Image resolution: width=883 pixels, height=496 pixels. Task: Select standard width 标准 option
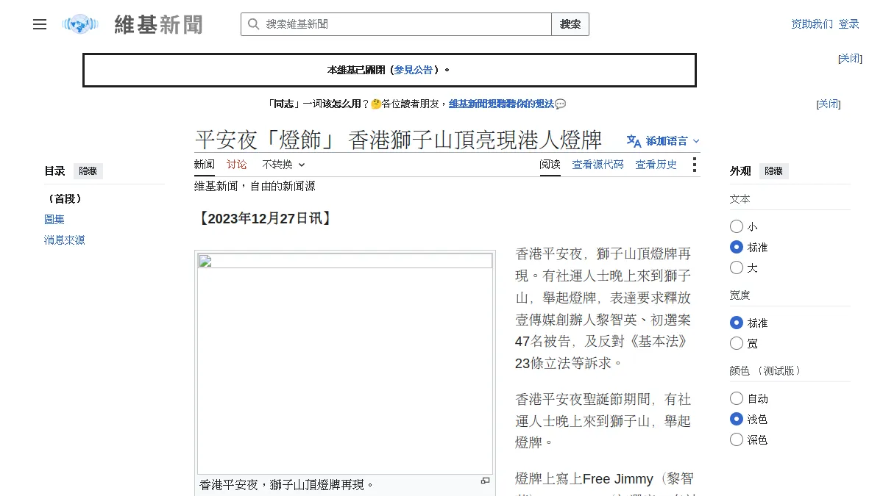(737, 323)
